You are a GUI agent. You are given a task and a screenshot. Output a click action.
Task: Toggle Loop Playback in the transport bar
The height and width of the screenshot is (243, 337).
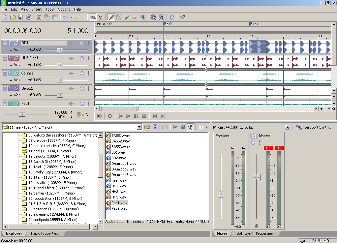110,116
